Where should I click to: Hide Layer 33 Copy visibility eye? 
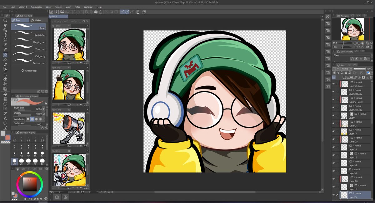click(334, 92)
